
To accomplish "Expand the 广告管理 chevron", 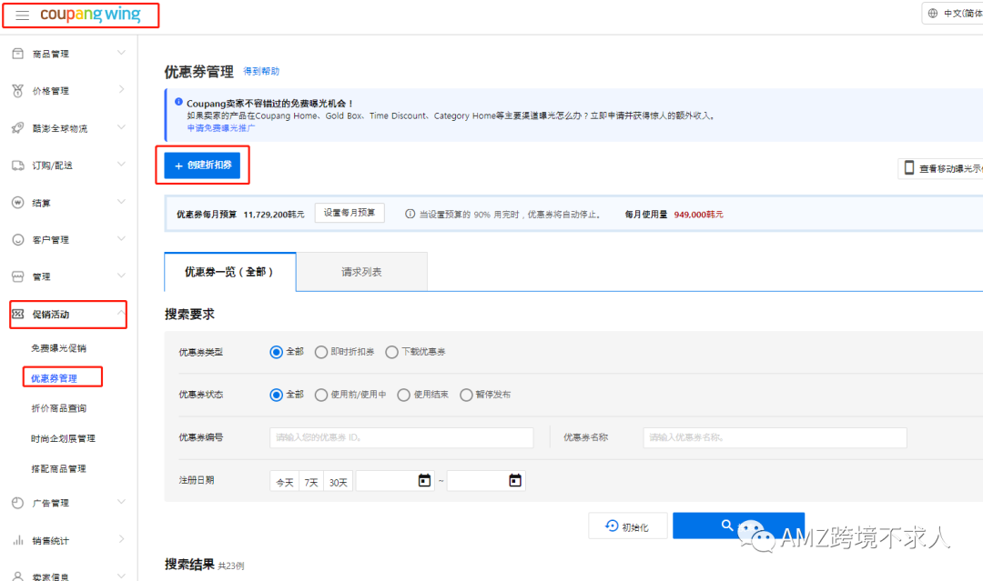I will [121, 502].
